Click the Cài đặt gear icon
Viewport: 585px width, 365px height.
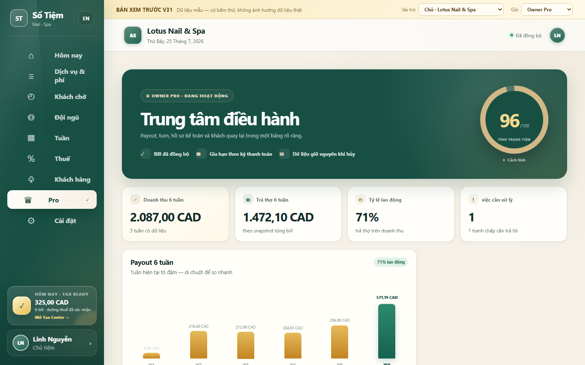point(31,221)
